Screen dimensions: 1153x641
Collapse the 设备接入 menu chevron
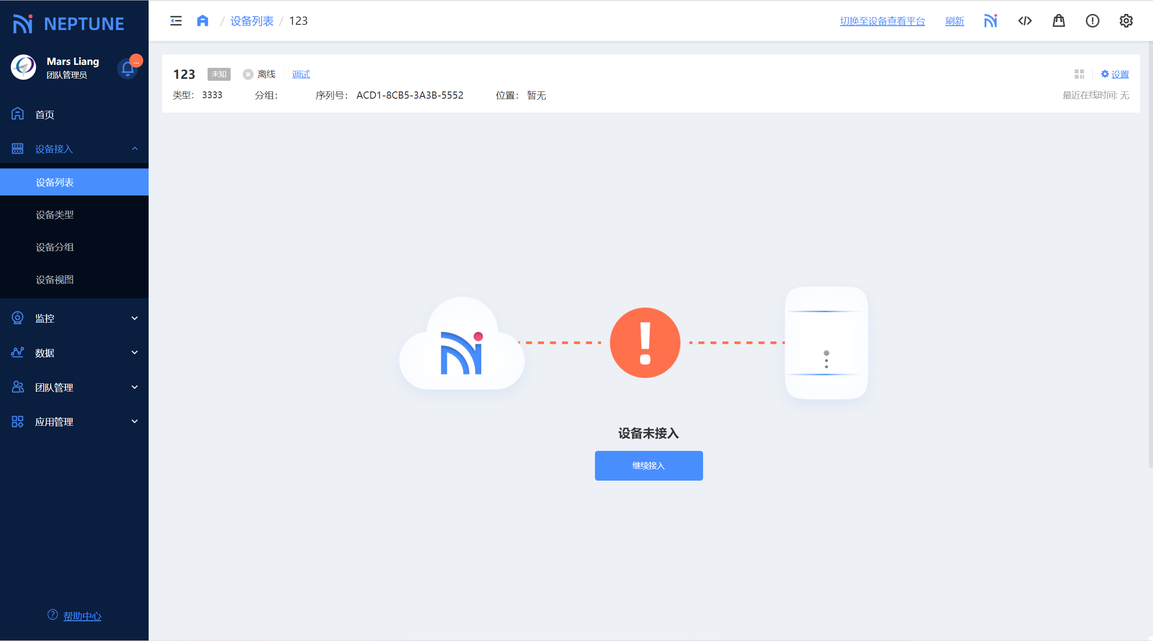point(135,149)
